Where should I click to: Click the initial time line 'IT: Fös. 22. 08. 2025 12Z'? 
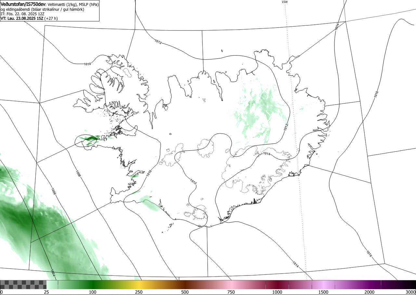point(22,14)
